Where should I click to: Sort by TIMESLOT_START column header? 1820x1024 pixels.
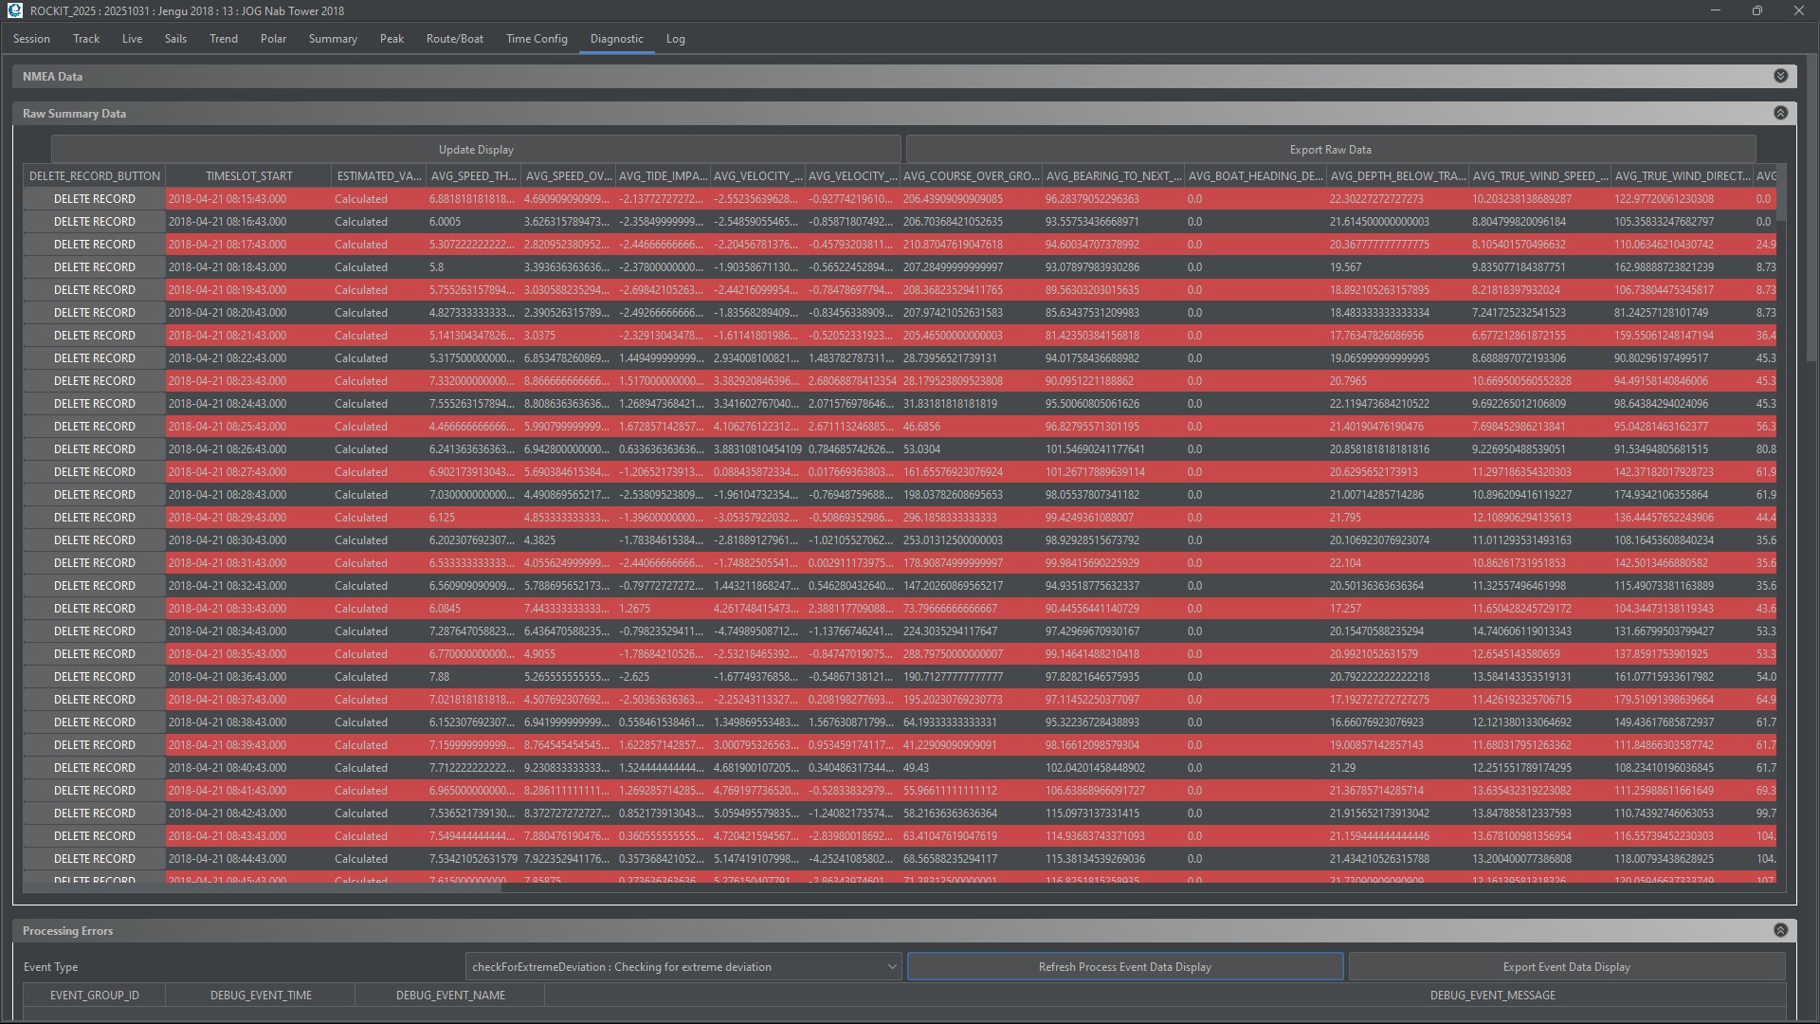click(x=248, y=176)
